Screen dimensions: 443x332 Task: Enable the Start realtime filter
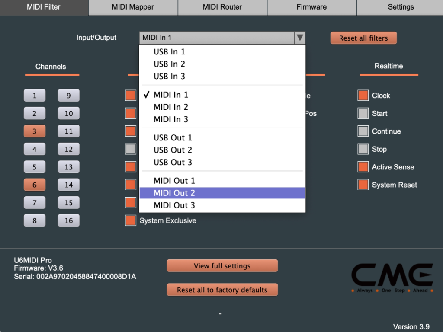tap(363, 113)
